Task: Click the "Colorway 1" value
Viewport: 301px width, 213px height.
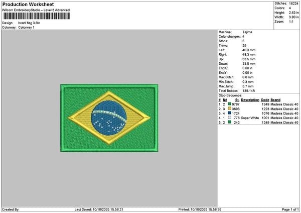Action: (x=26, y=28)
